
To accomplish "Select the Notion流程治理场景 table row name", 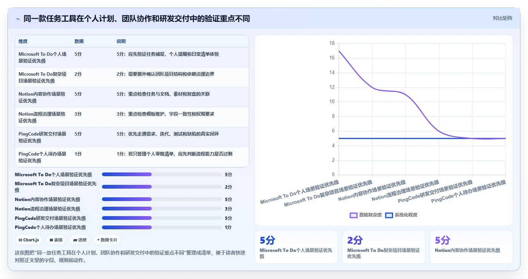I will tap(42, 117).
